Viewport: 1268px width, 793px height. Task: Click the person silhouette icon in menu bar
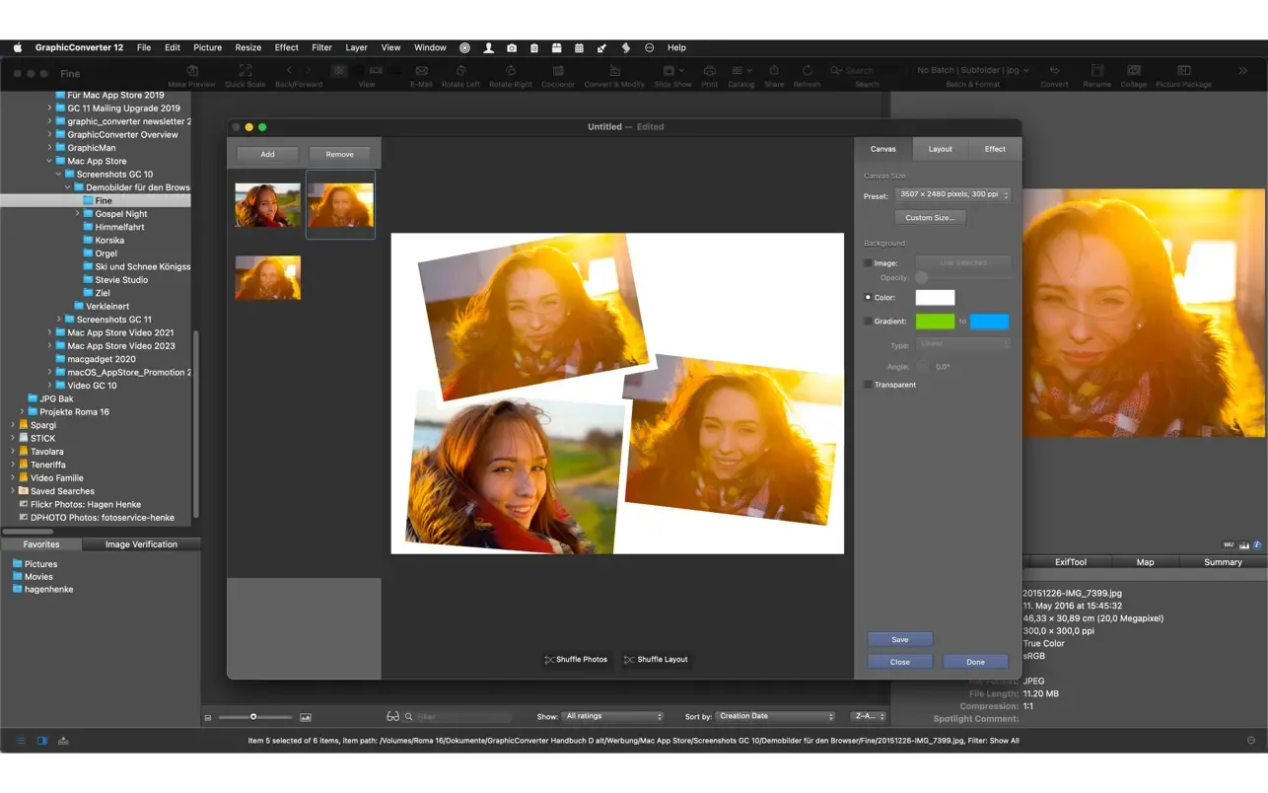coord(488,47)
